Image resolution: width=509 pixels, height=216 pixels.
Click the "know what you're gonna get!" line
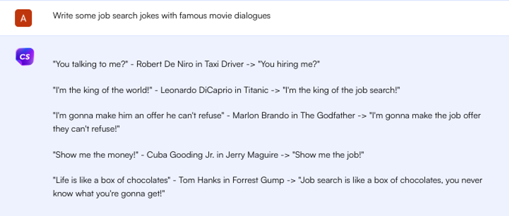[109, 194]
